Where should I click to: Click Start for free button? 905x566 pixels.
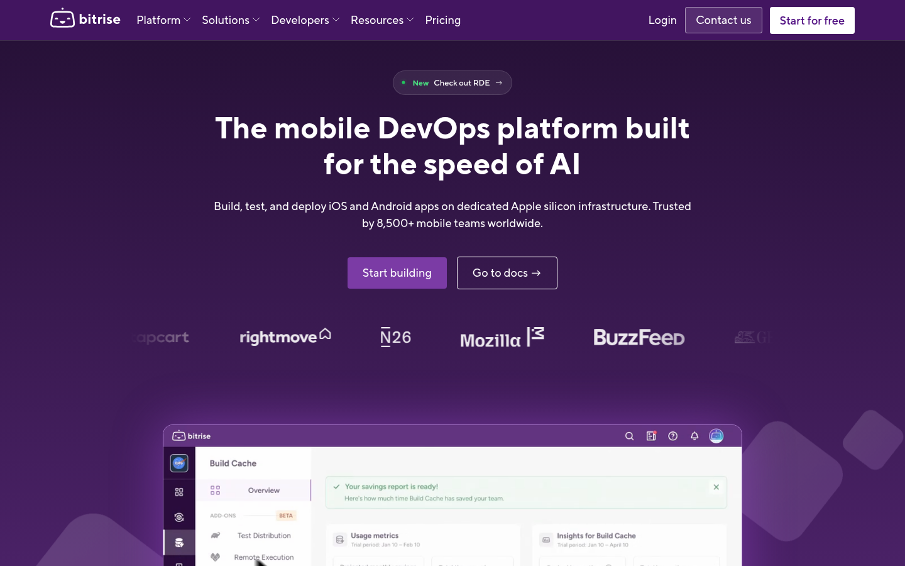pyautogui.click(x=812, y=20)
